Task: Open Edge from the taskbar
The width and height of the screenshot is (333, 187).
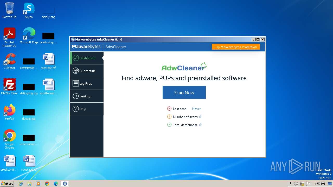Action: tap(56, 184)
